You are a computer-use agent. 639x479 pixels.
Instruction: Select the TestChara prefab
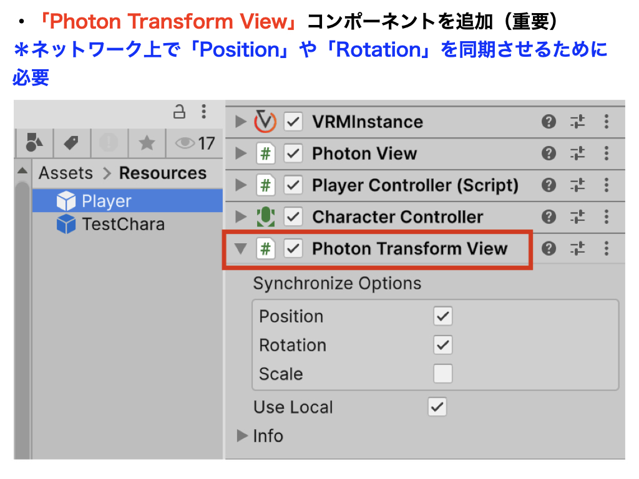(x=127, y=224)
